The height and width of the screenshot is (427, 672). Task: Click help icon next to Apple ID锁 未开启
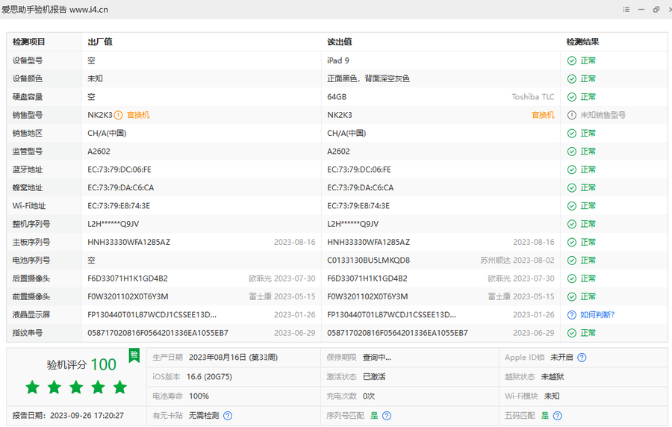click(582, 358)
